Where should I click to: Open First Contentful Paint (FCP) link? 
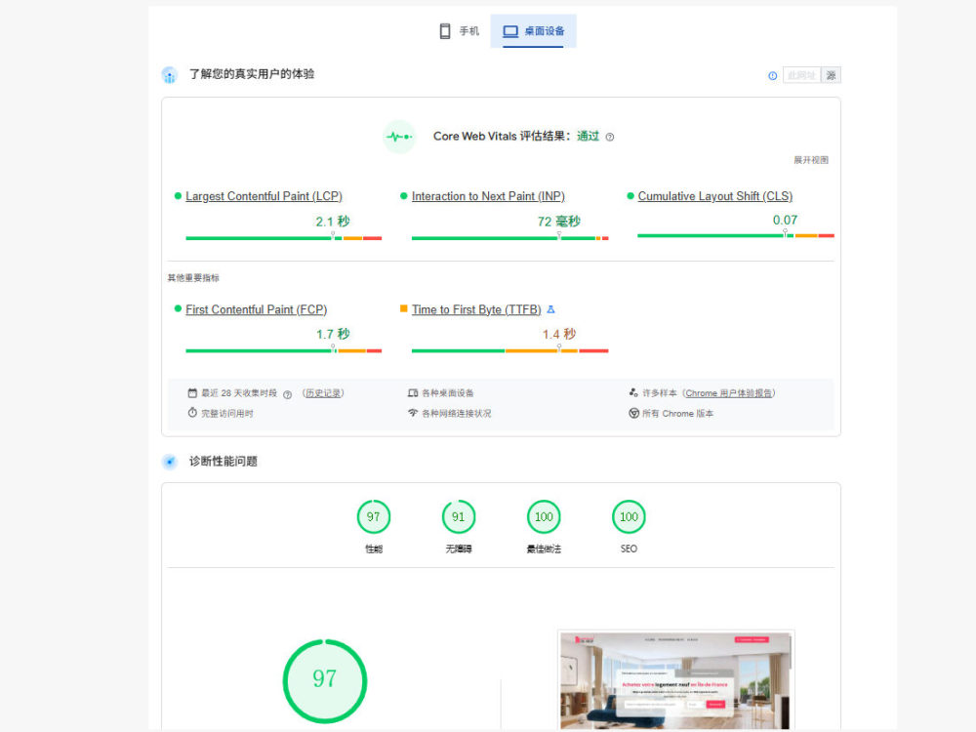[x=257, y=309]
